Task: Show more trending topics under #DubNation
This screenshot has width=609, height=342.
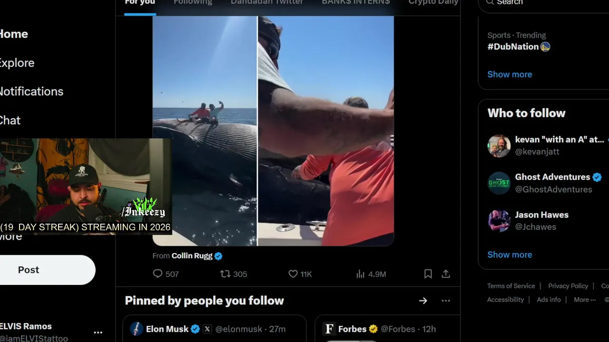Action: 510,74
